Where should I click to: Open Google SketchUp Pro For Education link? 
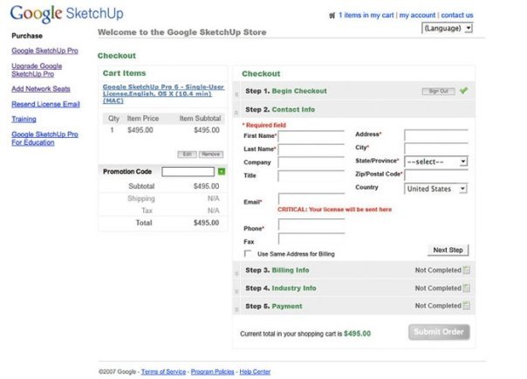click(44, 138)
